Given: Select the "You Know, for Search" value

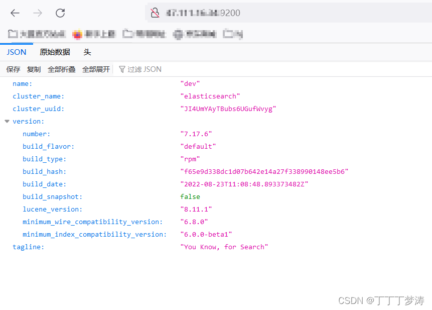Looking at the screenshot, I should (x=224, y=247).
